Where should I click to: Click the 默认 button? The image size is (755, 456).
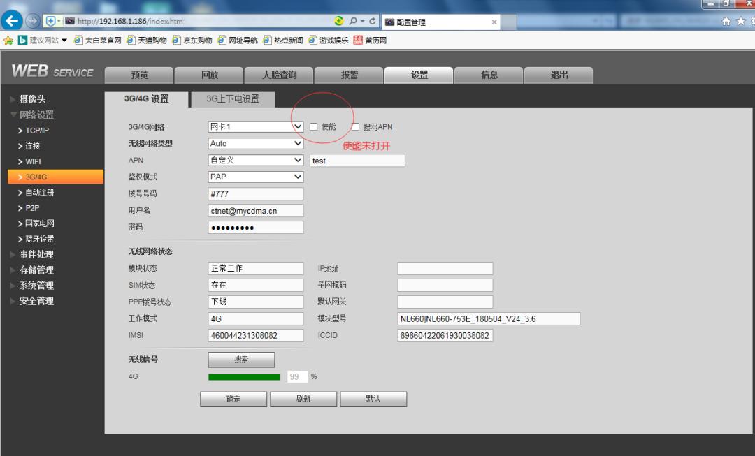click(373, 399)
